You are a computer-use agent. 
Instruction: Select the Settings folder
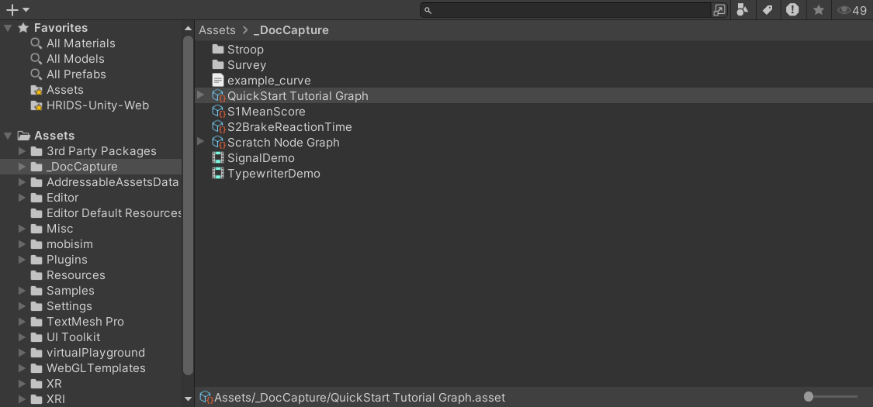tap(69, 306)
